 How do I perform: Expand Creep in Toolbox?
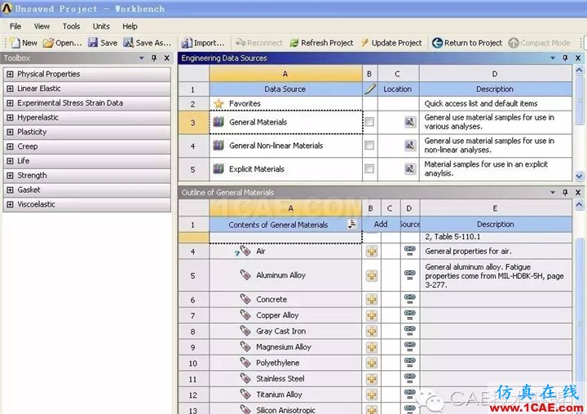pyautogui.click(x=10, y=146)
